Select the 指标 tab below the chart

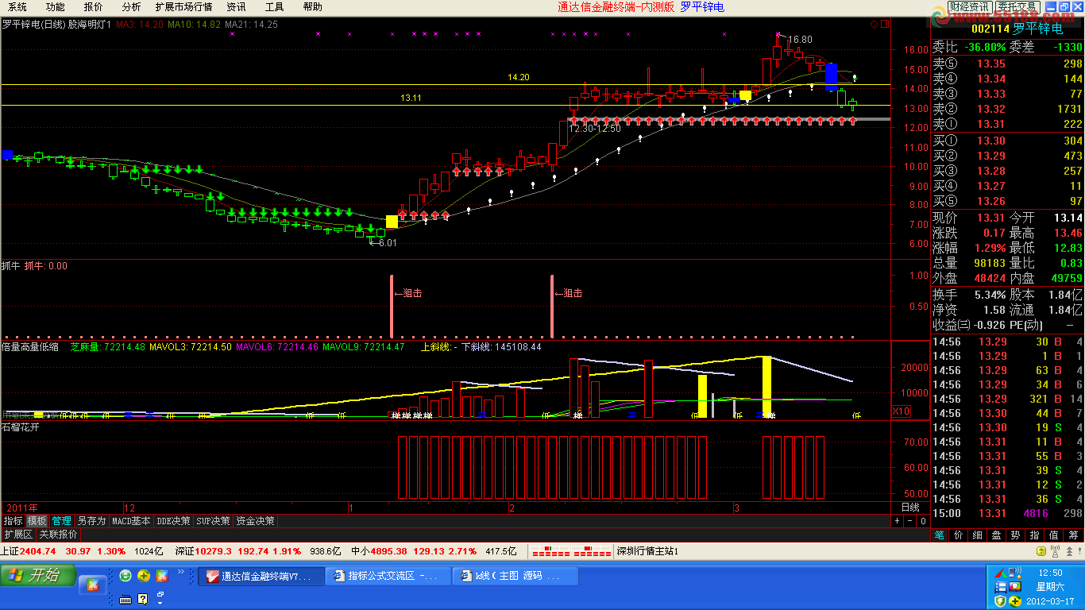click(13, 521)
